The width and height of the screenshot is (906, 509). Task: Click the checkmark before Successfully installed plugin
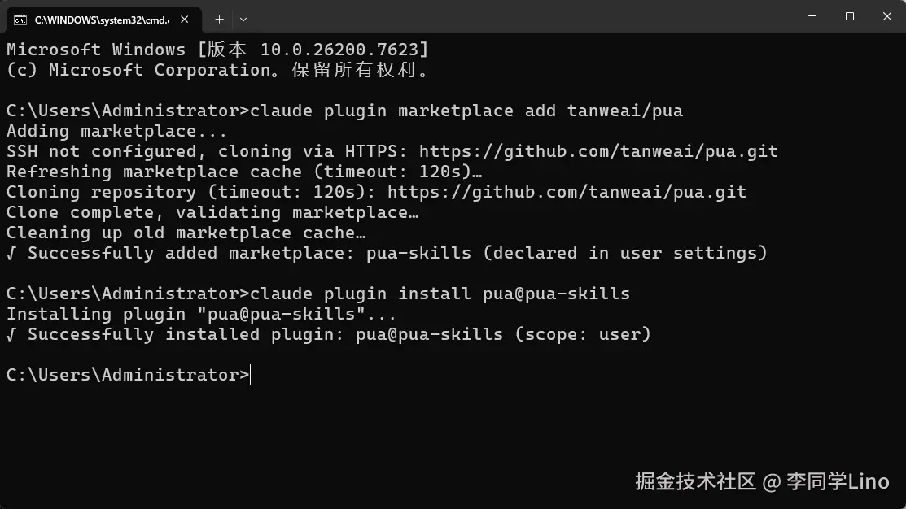[x=11, y=334]
